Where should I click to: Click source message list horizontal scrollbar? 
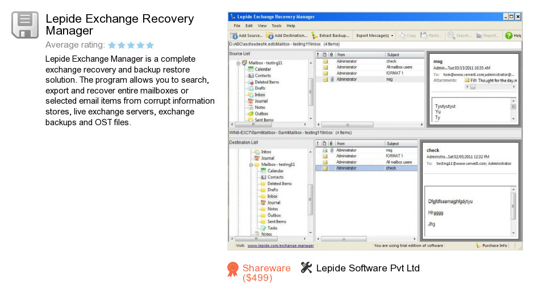[370, 125]
